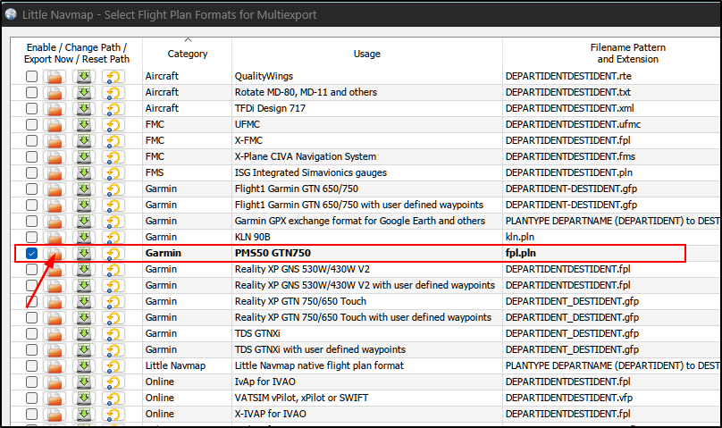The width and height of the screenshot is (722, 428).
Task: Reset path for UFMC row
Action: (x=113, y=125)
